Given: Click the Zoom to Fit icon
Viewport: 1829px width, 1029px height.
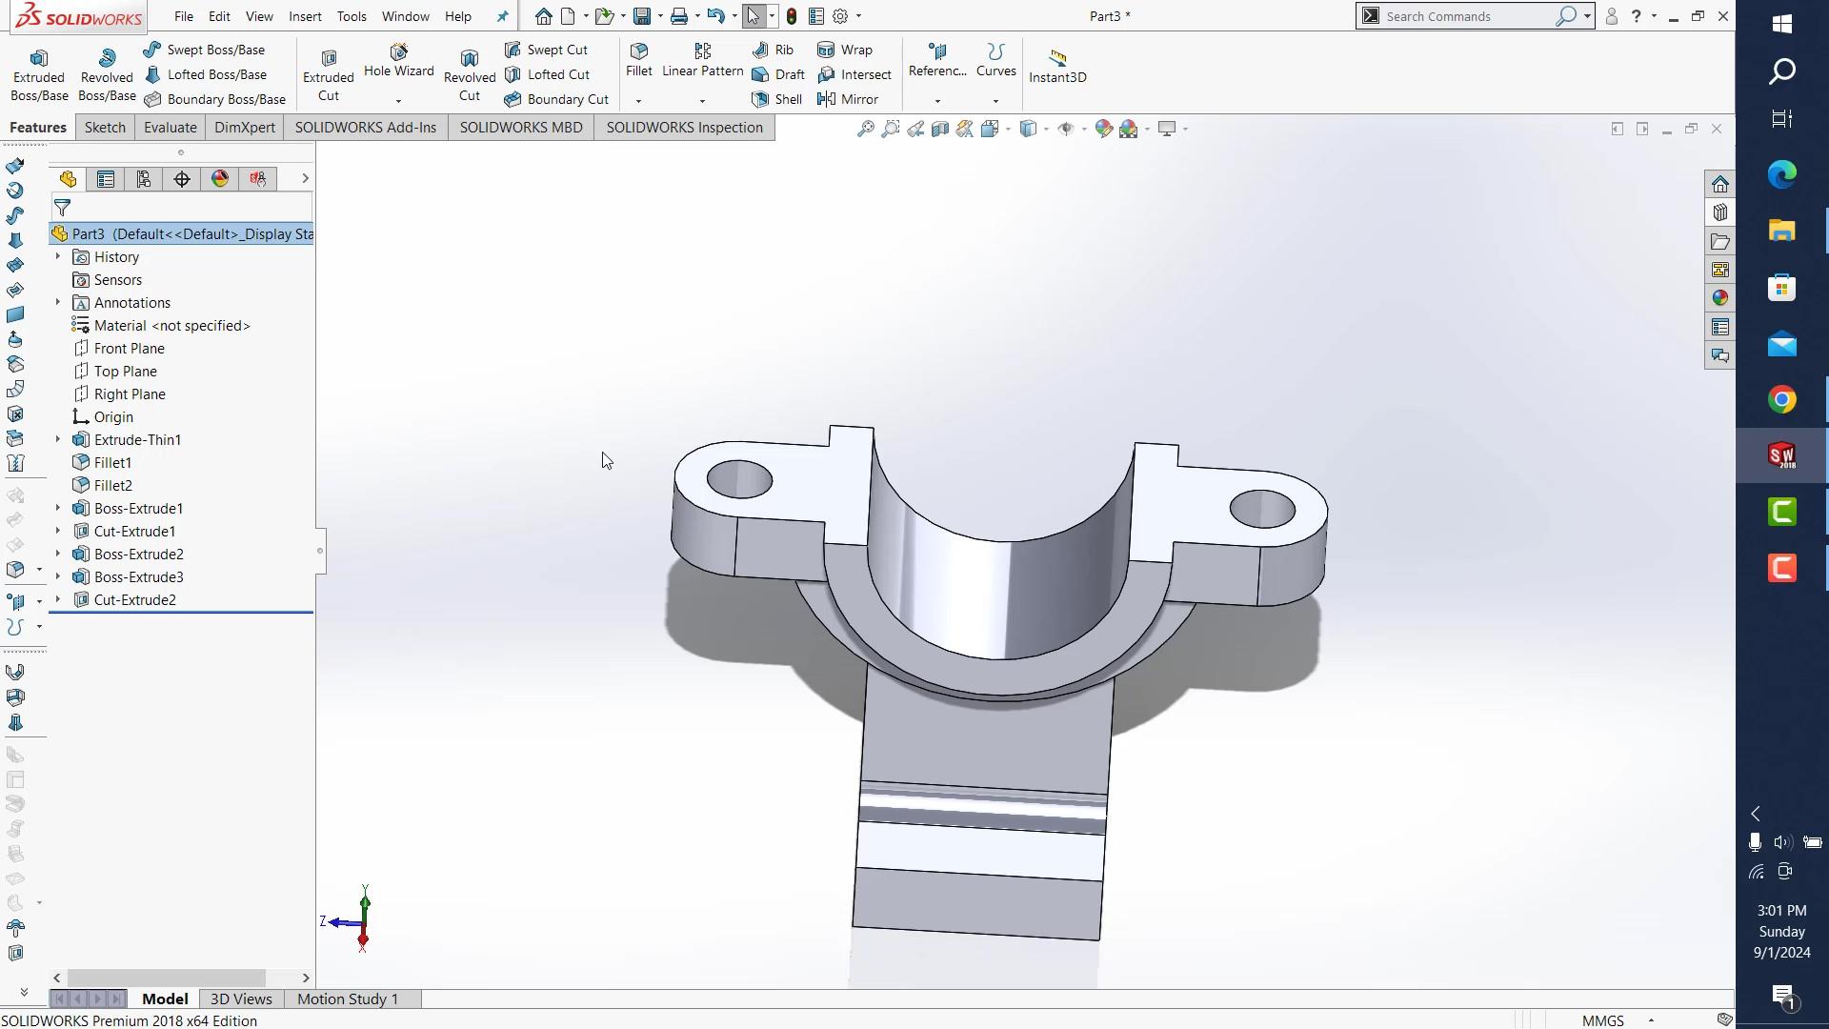Looking at the screenshot, I should click(865, 129).
